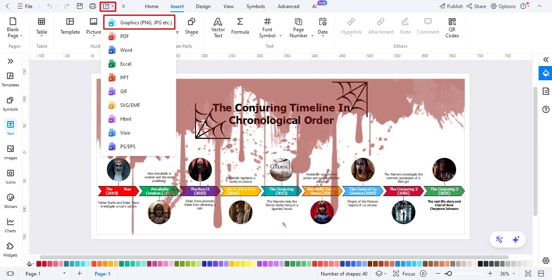
Task: Open the quick access toolbar dropdown arrow
Action: tap(123, 6)
